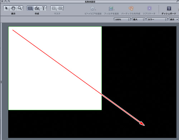
Task: Select the Text tool
Action: (43, 8)
